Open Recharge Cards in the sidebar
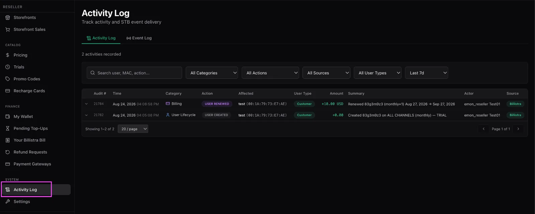Screen dimensions: 535x214 pyautogui.click(x=37, y=91)
